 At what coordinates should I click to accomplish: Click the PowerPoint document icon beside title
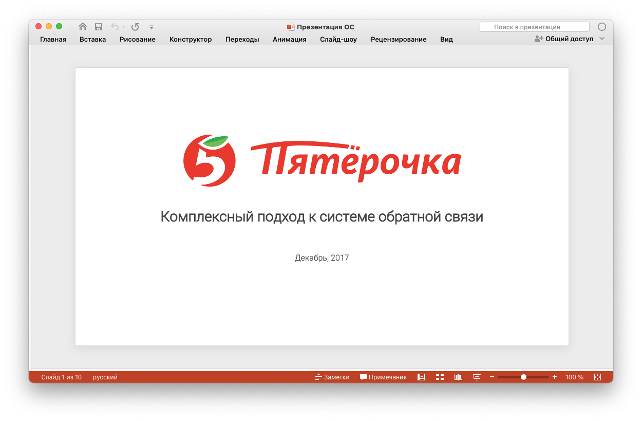(291, 27)
